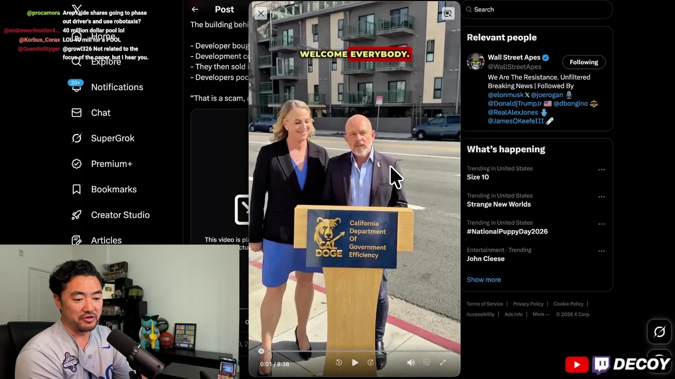Open the @WallStreetApes handle
The image size is (675, 379).
pos(515,67)
